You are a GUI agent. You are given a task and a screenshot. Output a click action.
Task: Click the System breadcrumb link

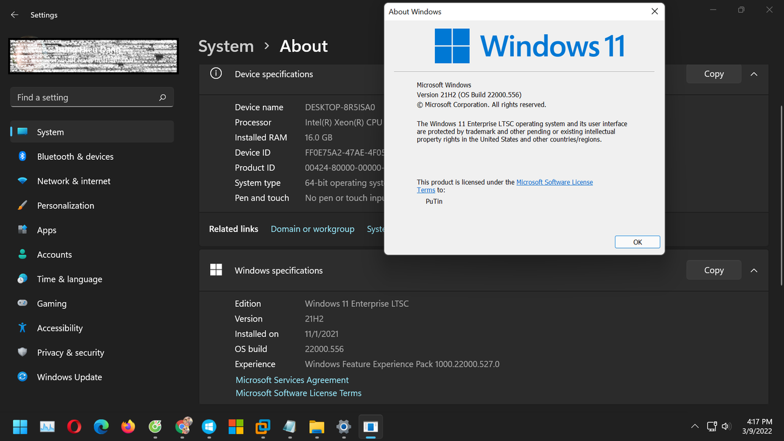pos(226,46)
